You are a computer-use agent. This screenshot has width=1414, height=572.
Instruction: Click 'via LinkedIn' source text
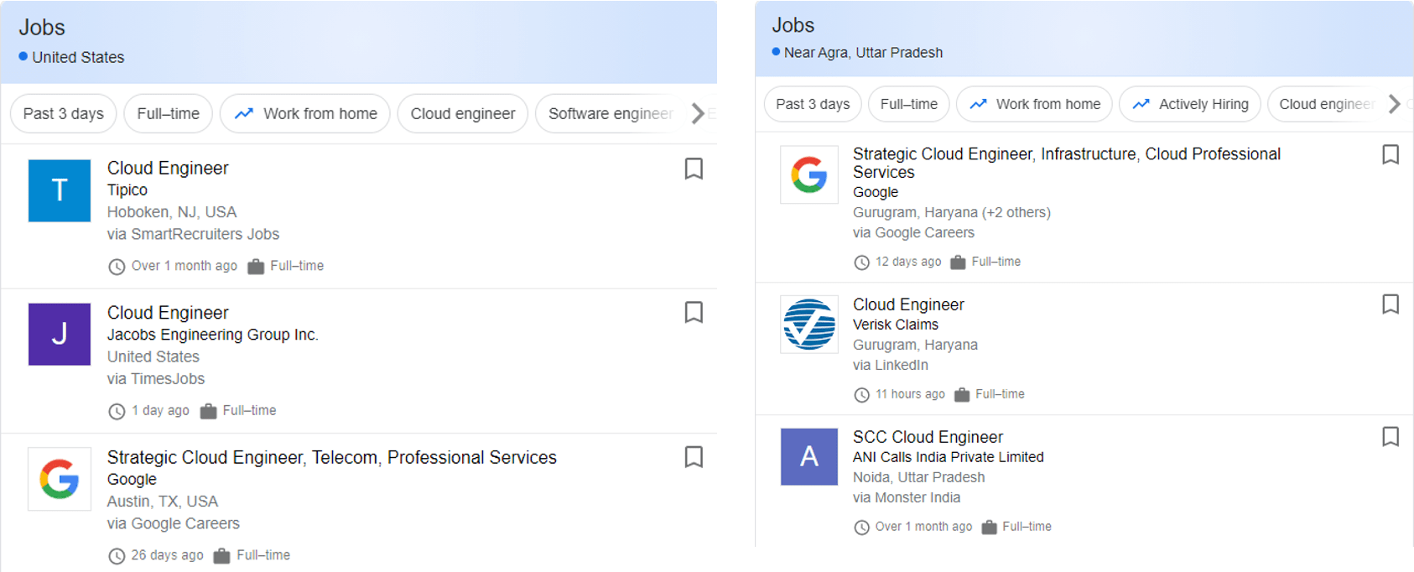[891, 365]
